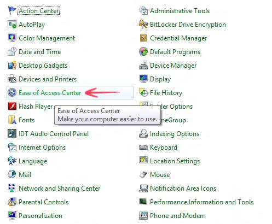
Task: Click the Keyboard icon
Action: click(143, 147)
